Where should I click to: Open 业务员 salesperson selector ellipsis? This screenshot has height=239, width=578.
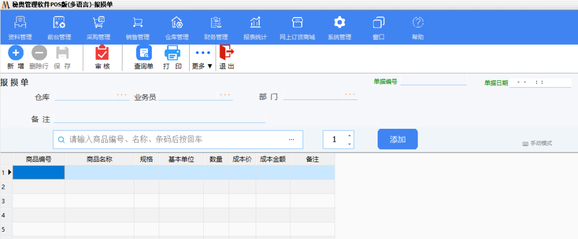pos(225,95)
